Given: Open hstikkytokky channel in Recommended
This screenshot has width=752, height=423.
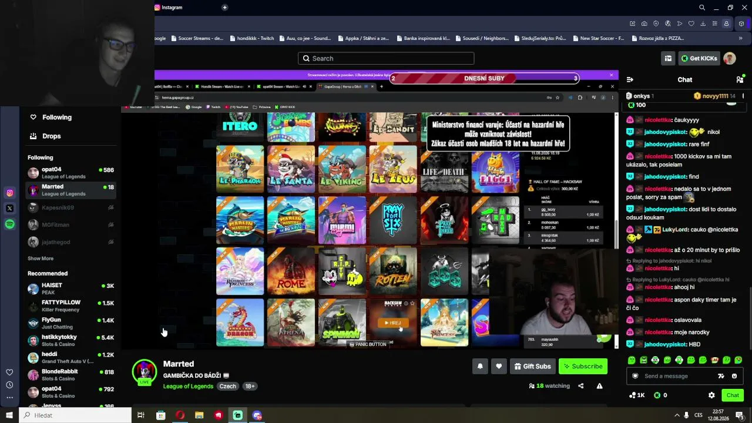Looking at the screenshot, I should click(71, 340).
